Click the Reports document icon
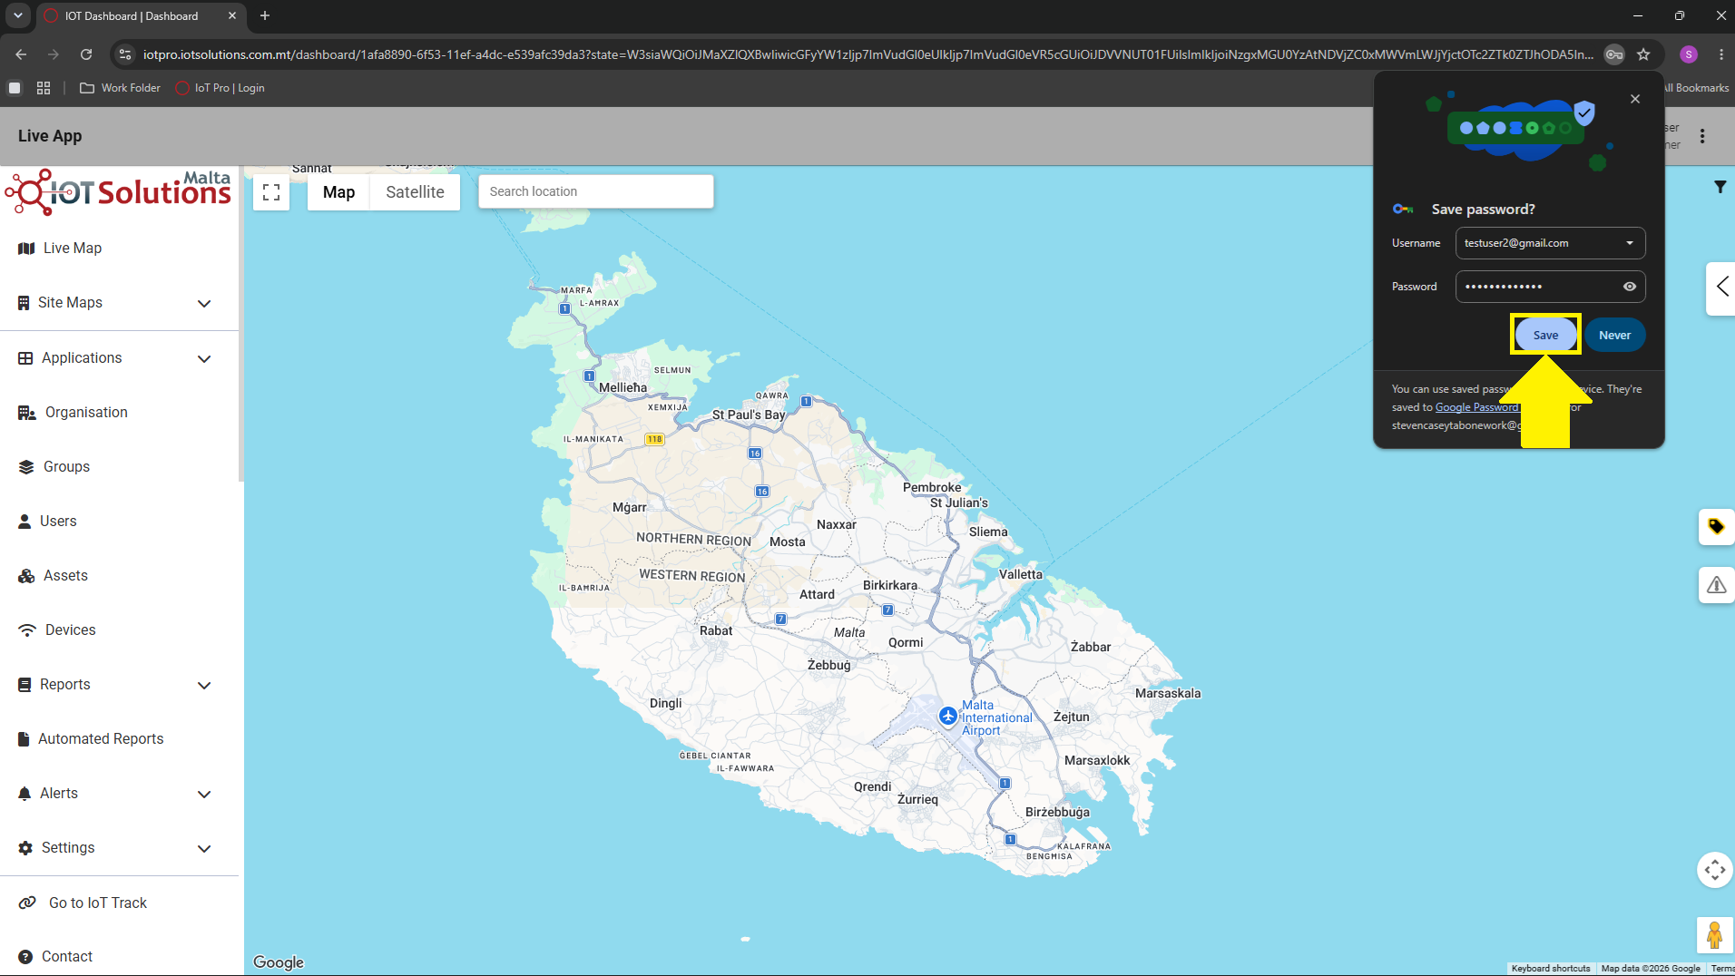Image resolution: width=1735 pixels, height=976 pixels. click(25, 685)
